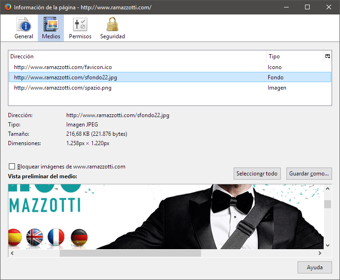Click the Ayuda button
The image size is (340, 280).
tap(315, 267)
